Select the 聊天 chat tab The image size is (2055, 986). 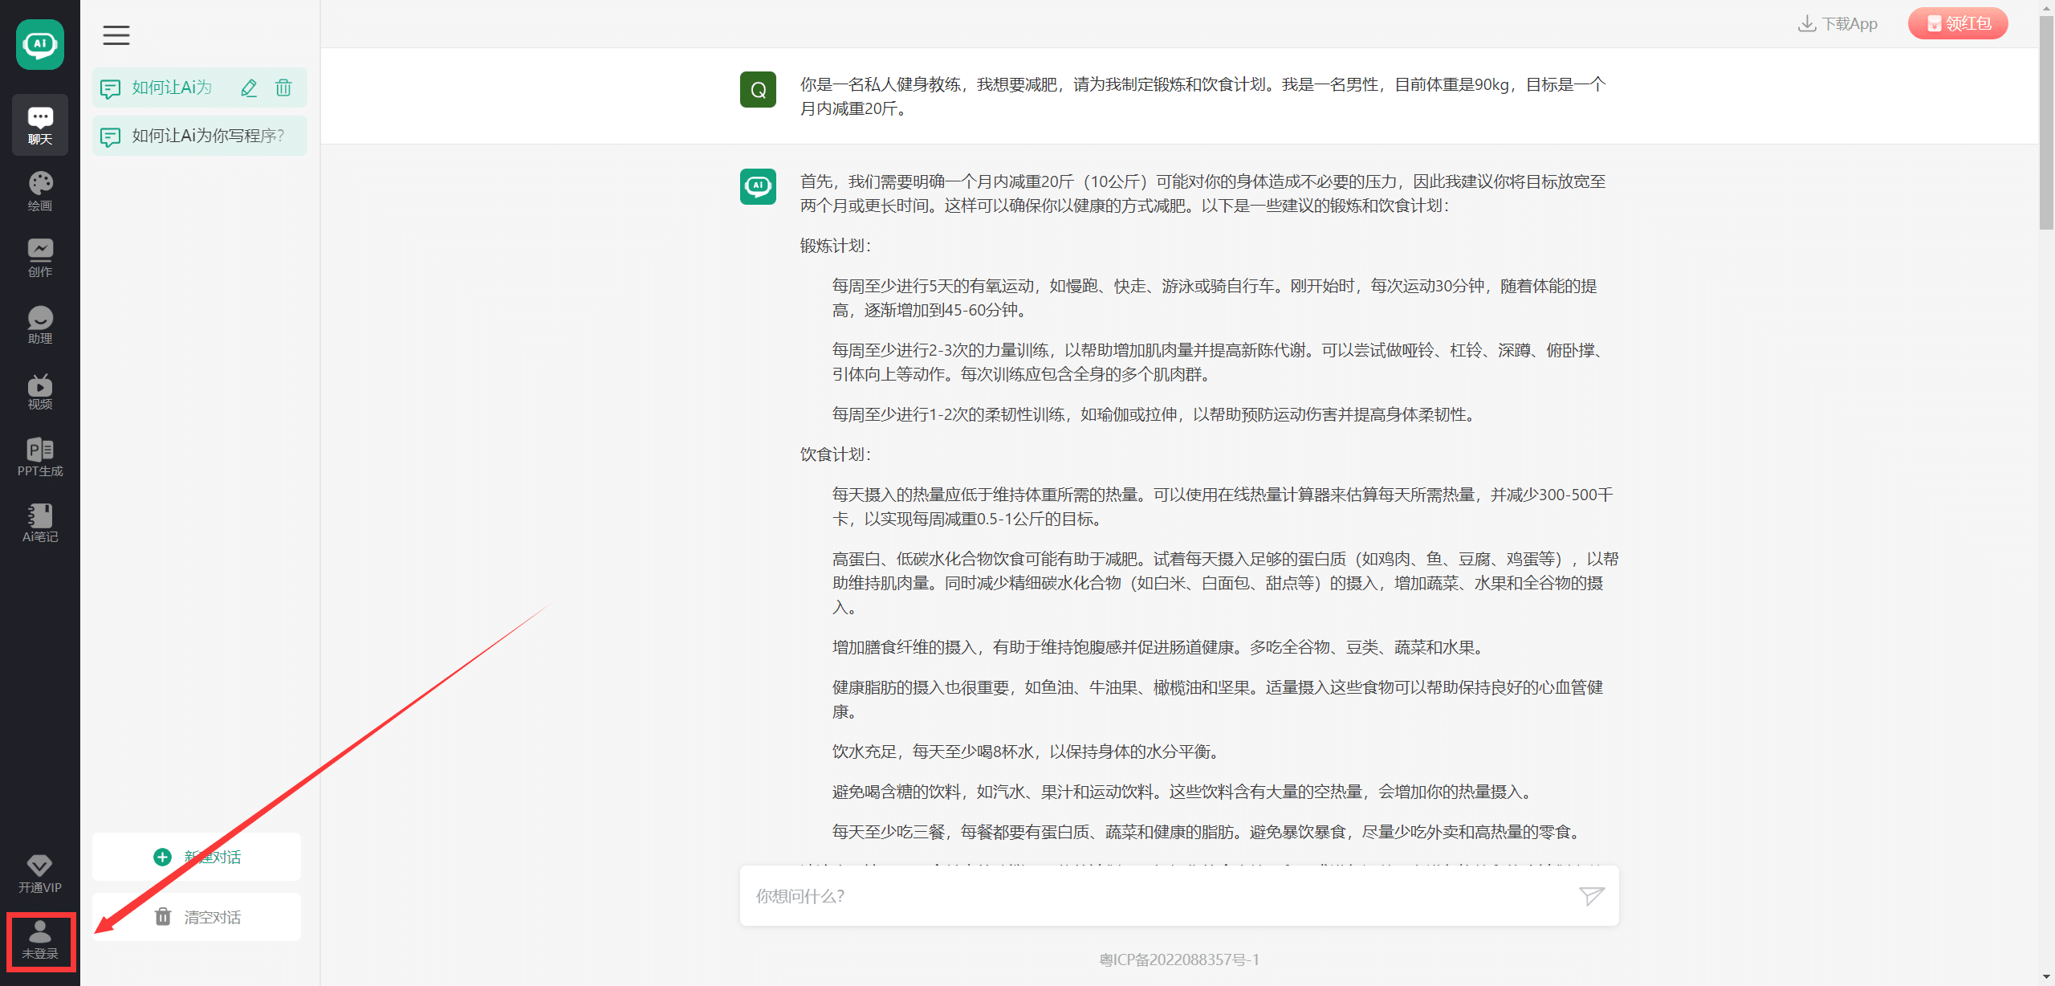click(x=40, y=125)
